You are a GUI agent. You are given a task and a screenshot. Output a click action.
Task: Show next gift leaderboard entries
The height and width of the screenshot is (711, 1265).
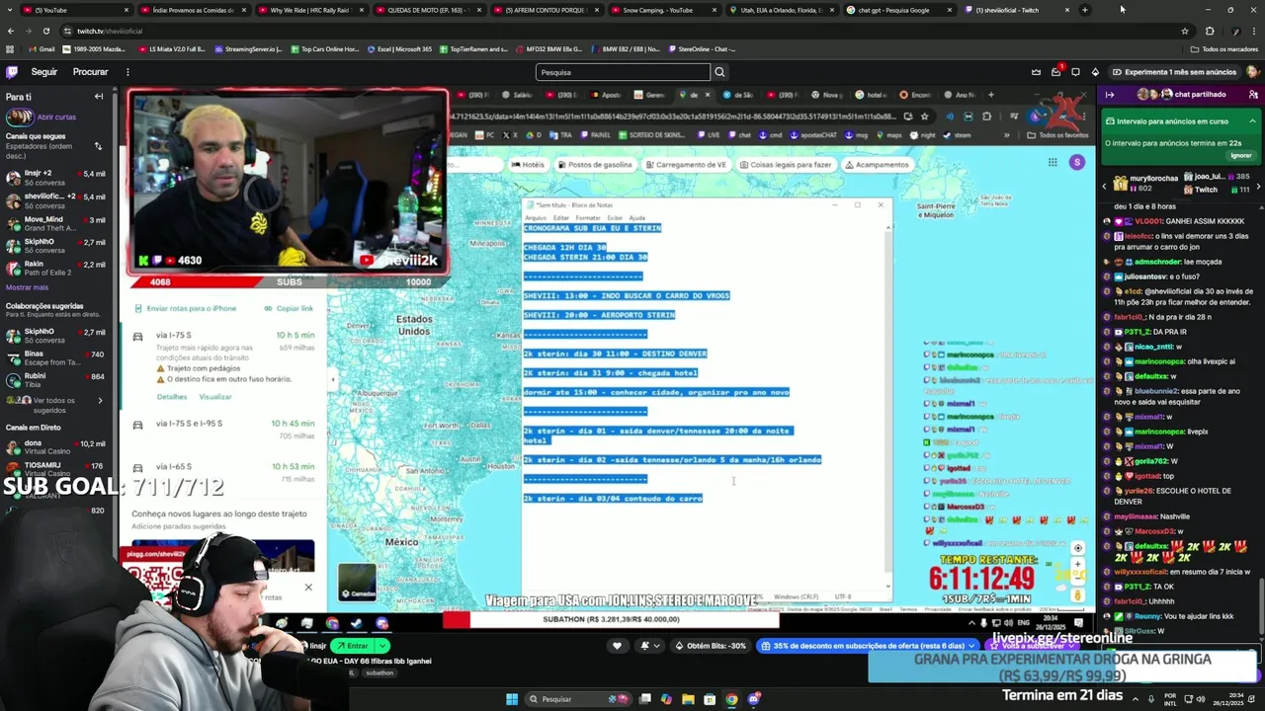click(x=1259, y=185)
